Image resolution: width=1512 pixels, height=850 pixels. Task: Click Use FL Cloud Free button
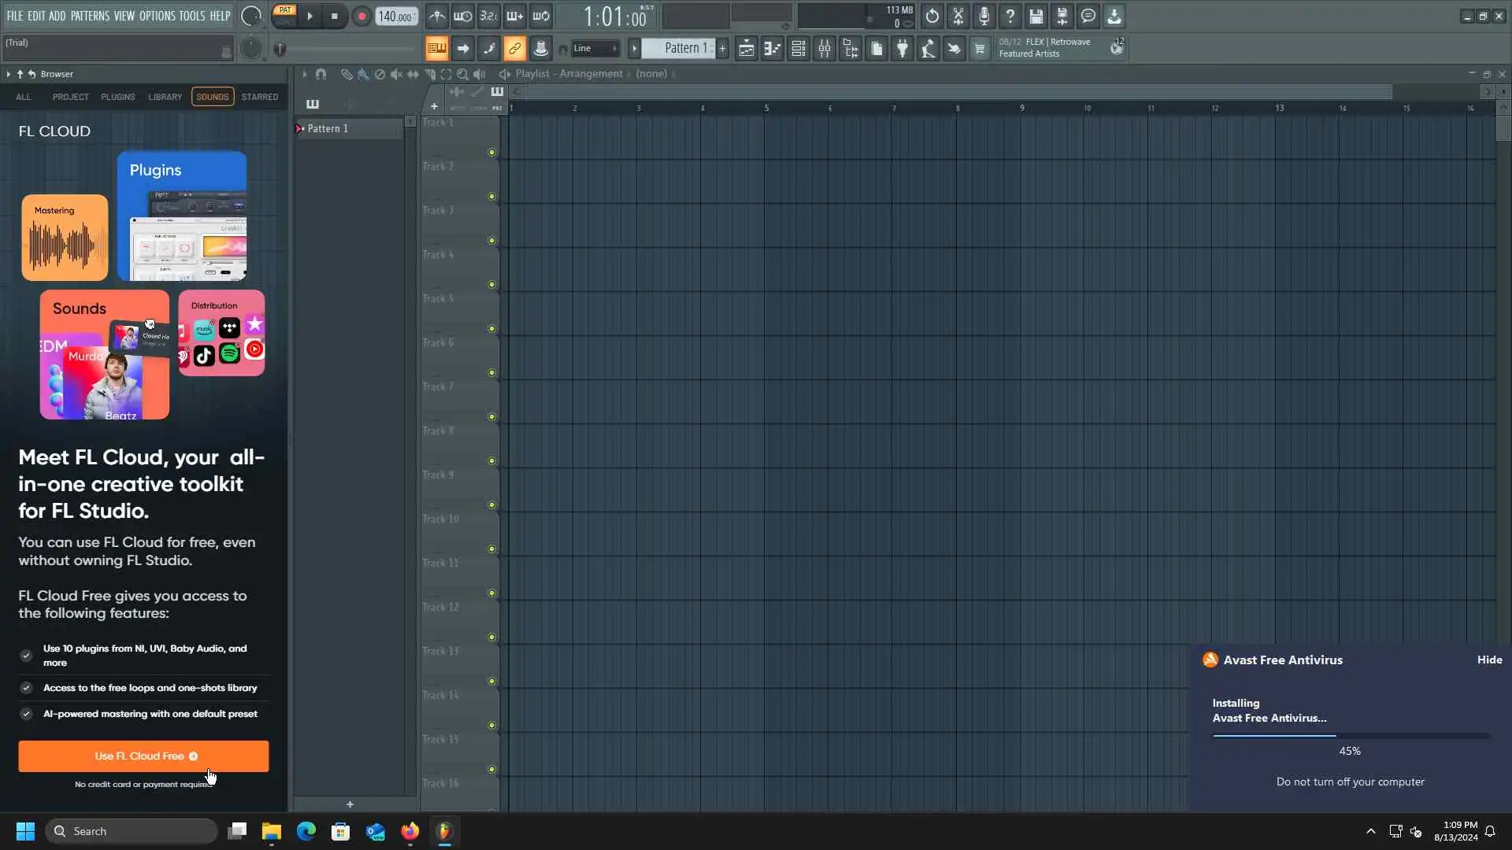[143, 756]
